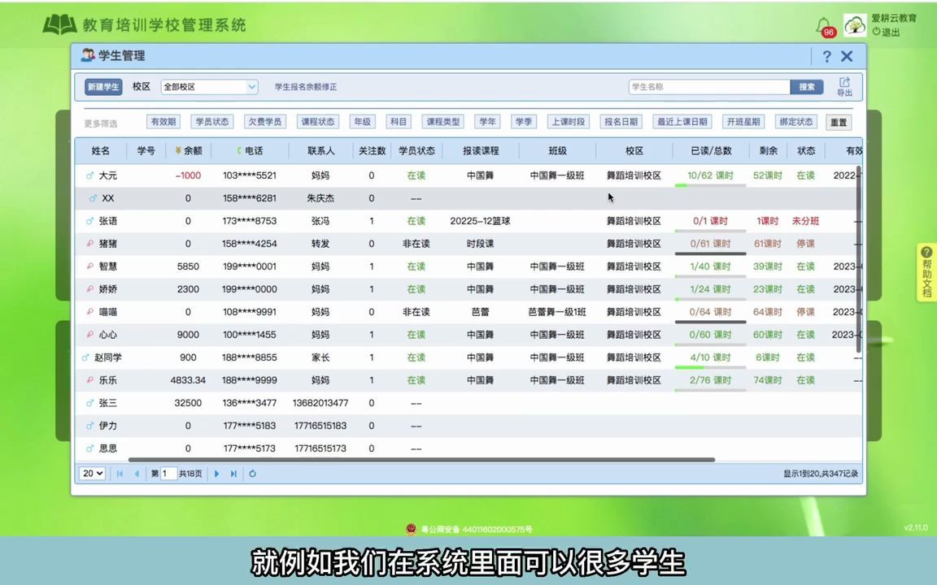The image size is (937, 585).
Task: Toggle the 有效期 filter
Action: (163, 121)
